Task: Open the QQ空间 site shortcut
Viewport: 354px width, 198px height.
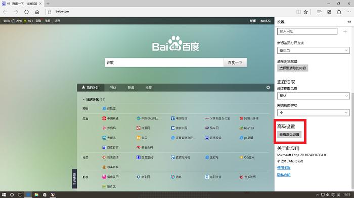Action: point(247,157)
